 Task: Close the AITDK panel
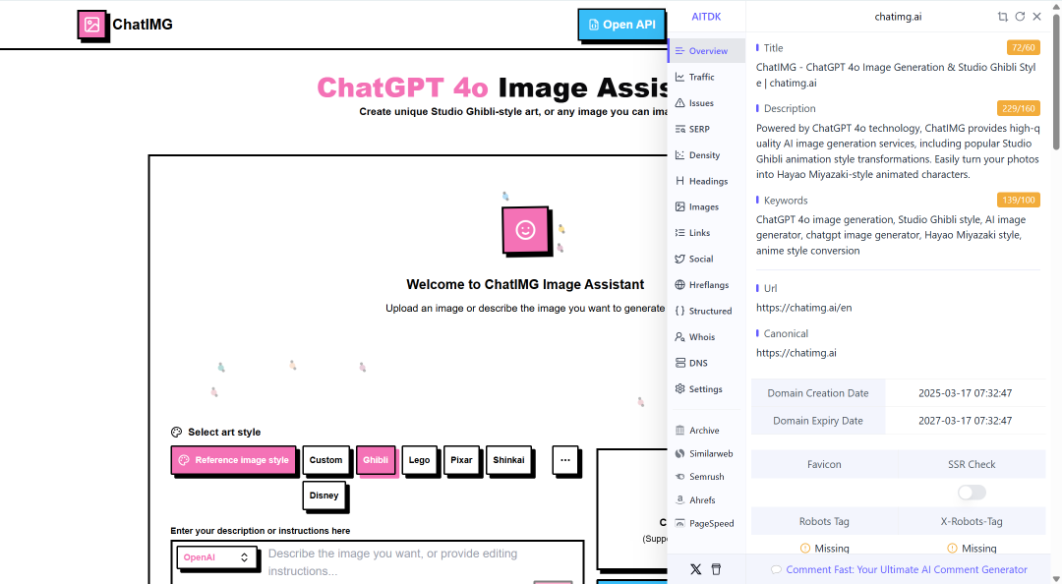click(x=1037, y=17)
